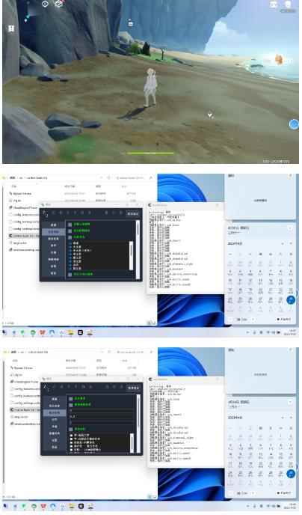Expand the system tray overflow chevron in the upper desktop's taskbar
302x515 pixels.
pos(248,332)
